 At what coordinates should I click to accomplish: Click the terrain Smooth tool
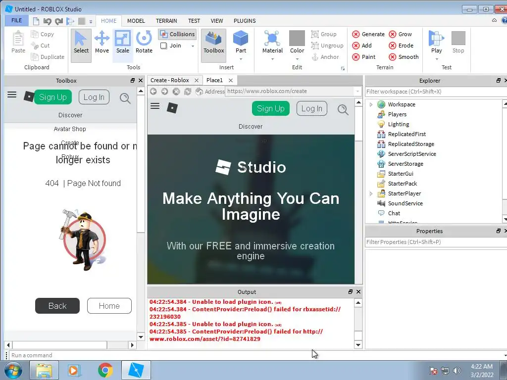404,57
